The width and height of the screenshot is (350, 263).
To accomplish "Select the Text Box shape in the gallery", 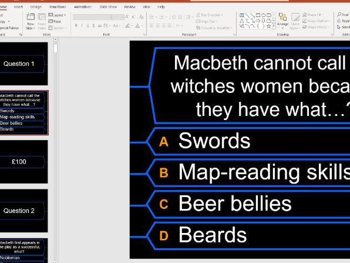I will [x=241, y=15].
